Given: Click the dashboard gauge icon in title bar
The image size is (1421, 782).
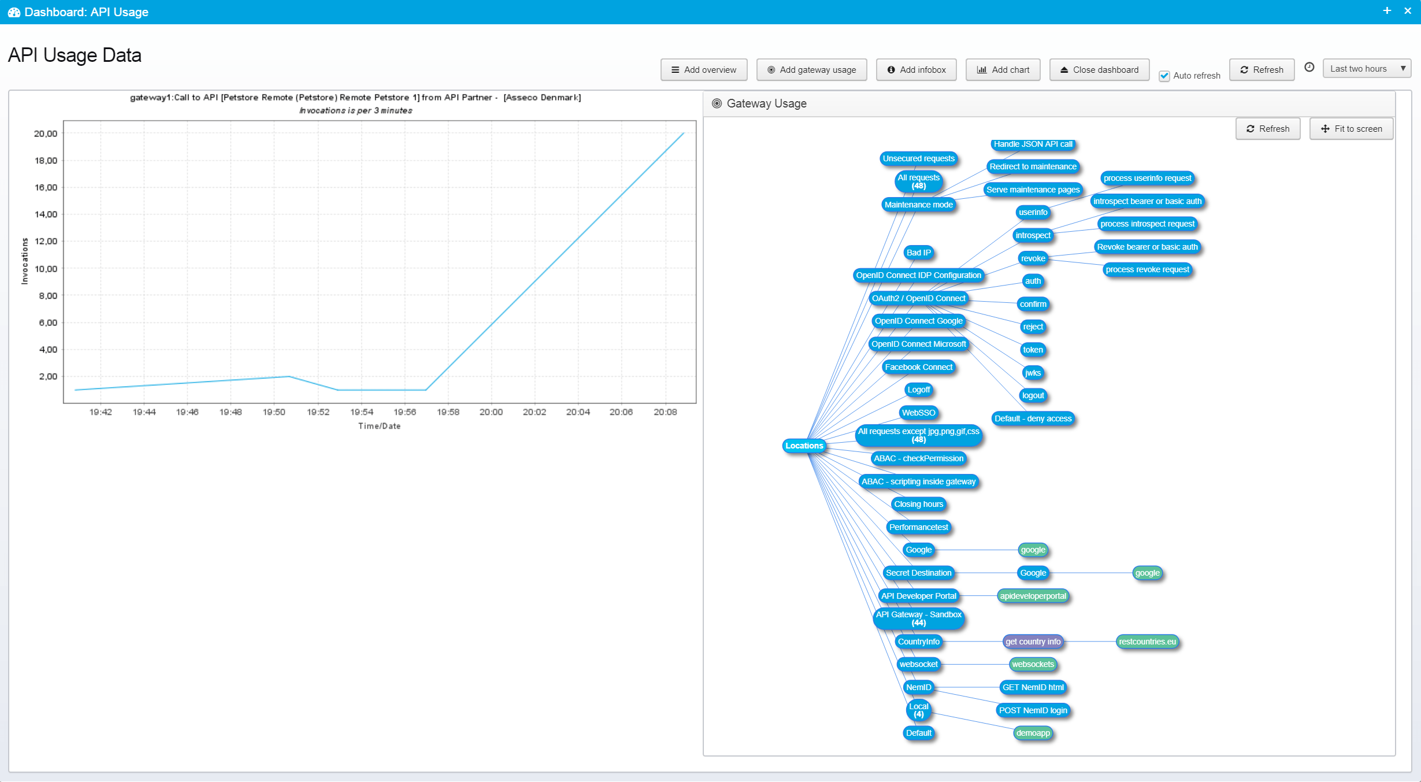Looking at the screenshot, I should click(x=14, y=12).
